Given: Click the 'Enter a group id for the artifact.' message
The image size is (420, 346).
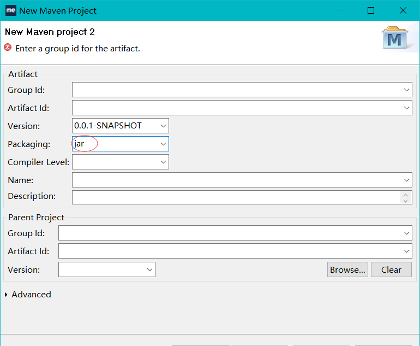Looking at the screenshot, I should coord(77,49).
